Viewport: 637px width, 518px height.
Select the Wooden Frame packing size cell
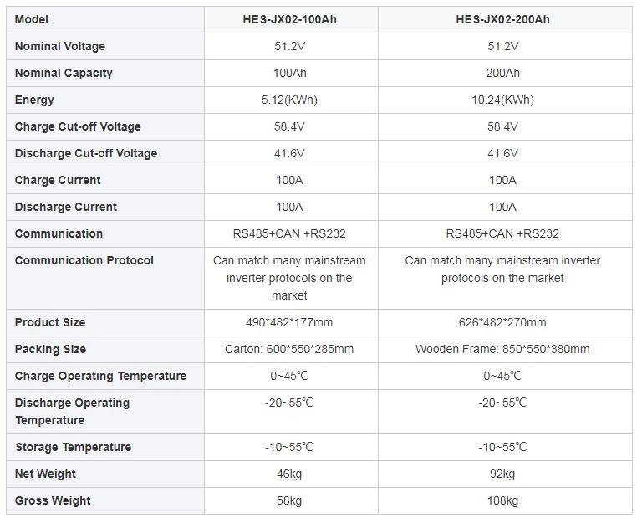[x=502, y=349]
